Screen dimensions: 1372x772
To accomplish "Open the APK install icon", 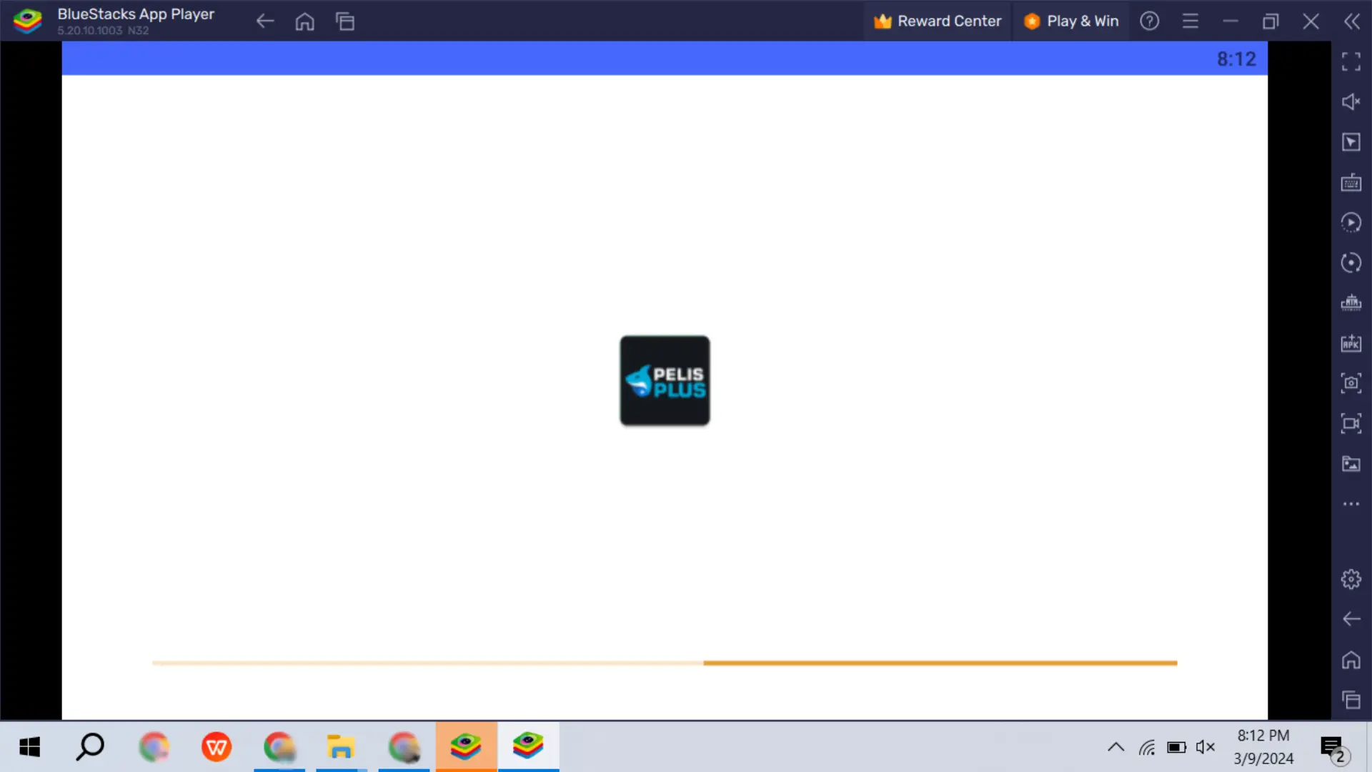I will [1351, 342].
